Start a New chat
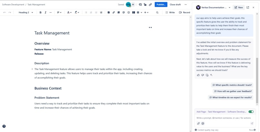Viewport: 260px width, 132px height. [239, 7]
